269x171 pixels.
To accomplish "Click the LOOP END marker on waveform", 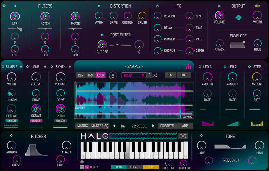I will tap(187, 117).
